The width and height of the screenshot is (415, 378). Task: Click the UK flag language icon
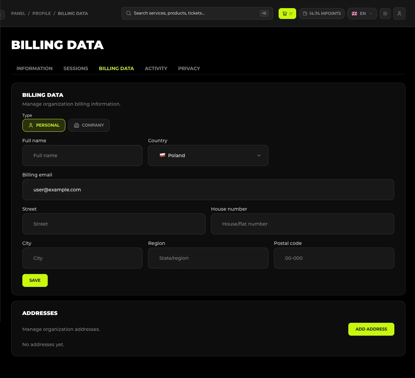(x=354, y=14)
